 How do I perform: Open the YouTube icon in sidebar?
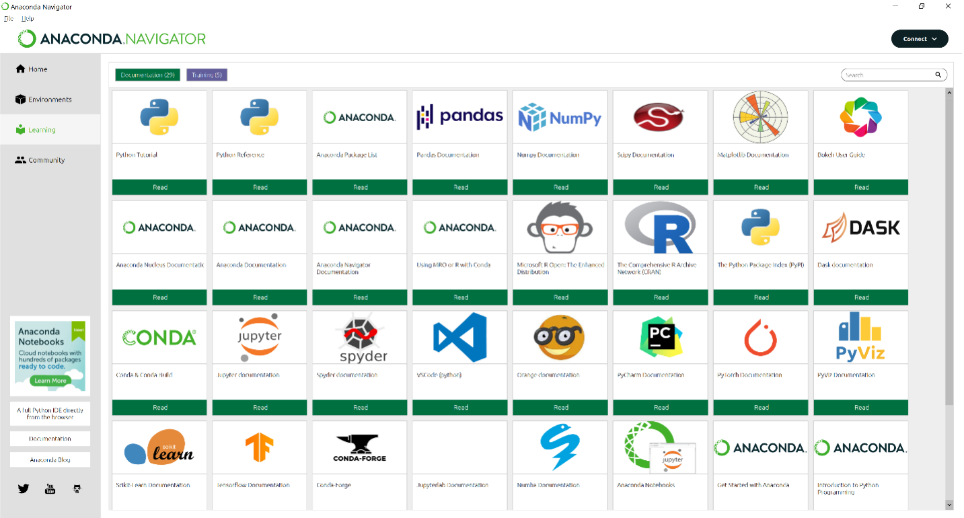point(50,488)
